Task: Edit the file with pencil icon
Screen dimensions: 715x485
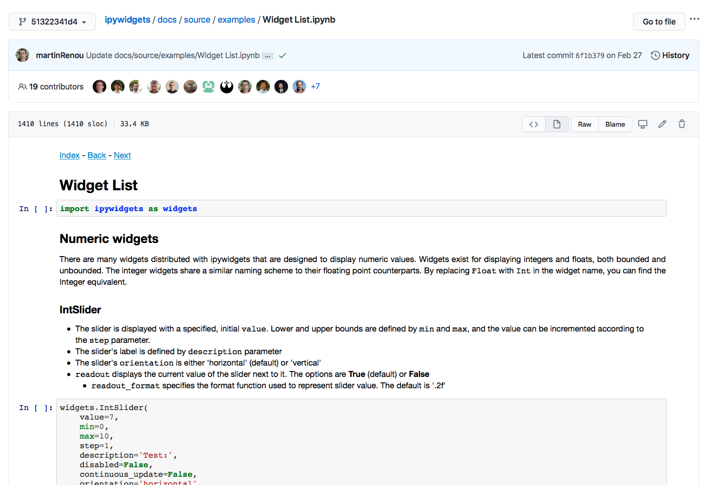Action: coord(662,124)
